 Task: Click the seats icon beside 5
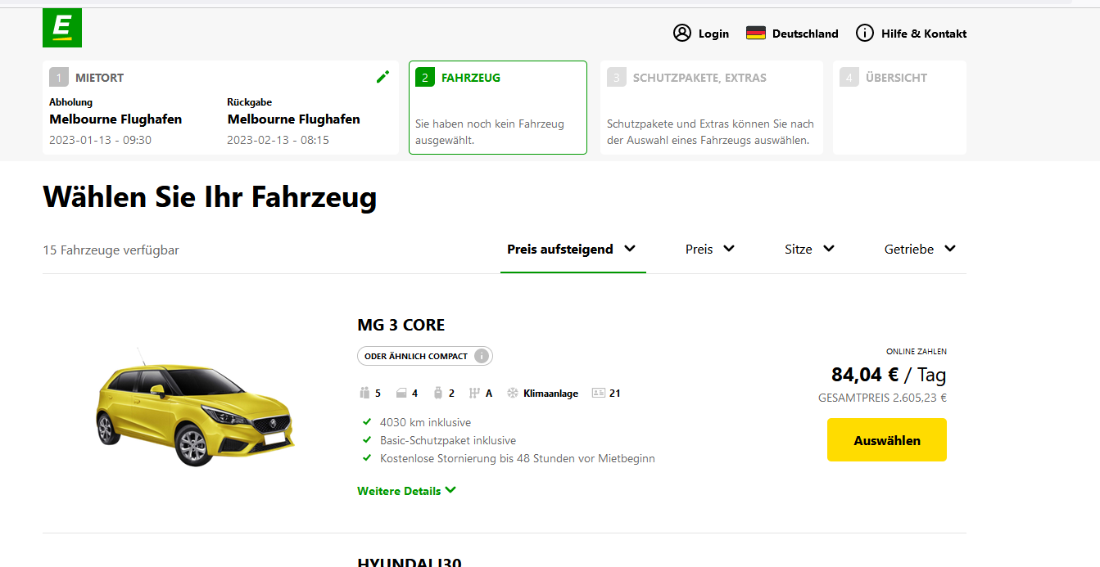364,394
